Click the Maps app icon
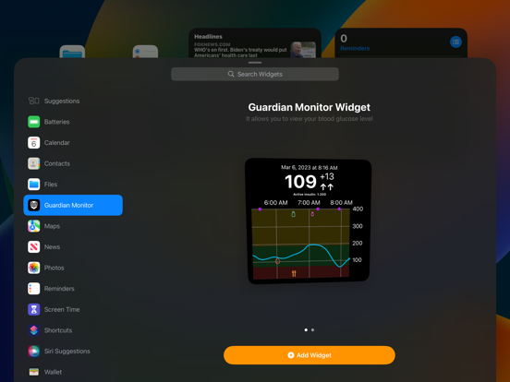 click(33, 226)
